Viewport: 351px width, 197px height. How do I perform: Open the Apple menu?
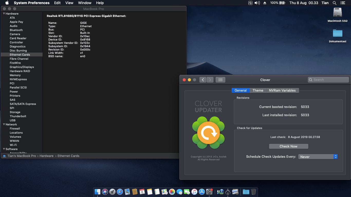[x=7, y=3]
